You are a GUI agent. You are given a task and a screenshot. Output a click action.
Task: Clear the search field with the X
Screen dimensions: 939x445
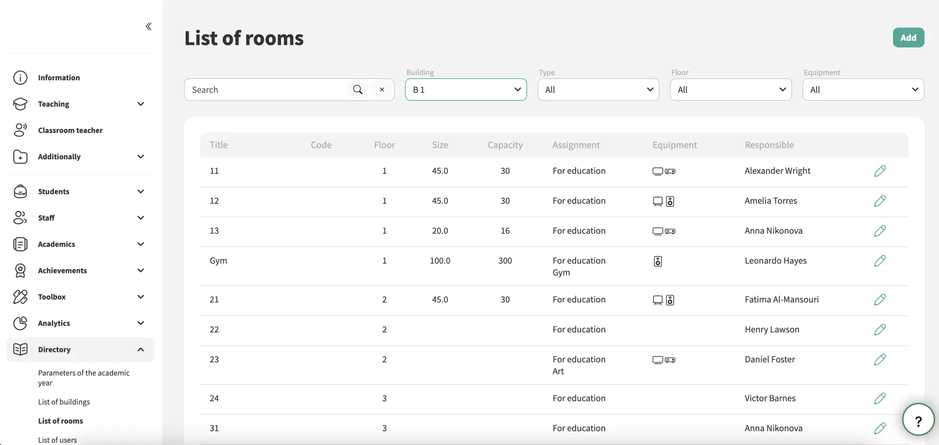tap(382, 89)
